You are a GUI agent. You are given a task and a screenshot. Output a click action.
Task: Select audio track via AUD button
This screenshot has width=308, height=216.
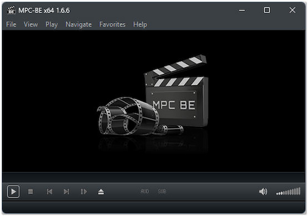(145, 191)
